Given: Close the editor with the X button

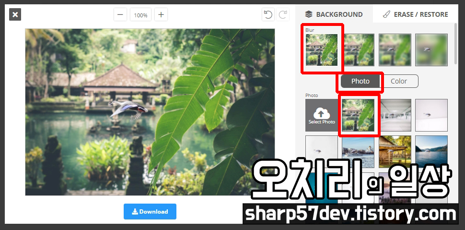Looking at the screenshot, I should [x=15, y=14].
